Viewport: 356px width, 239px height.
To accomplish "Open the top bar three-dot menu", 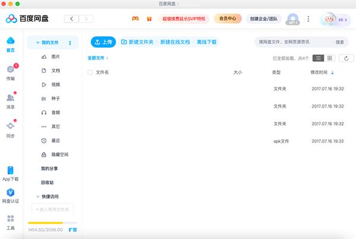I will tap(308, 19).
